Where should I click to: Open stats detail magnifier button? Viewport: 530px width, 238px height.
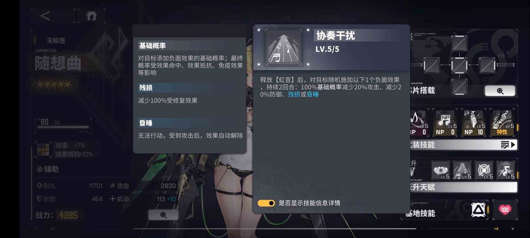(163, 215)
